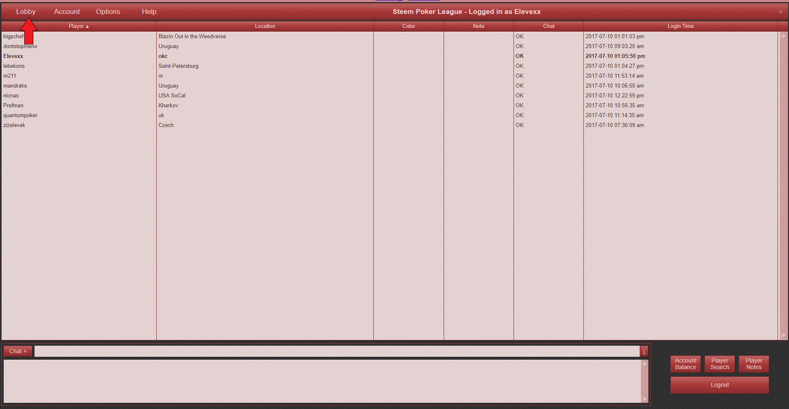Open the Account menu
This screenshot has width=789, height=409.
click(x=67, y=12)
